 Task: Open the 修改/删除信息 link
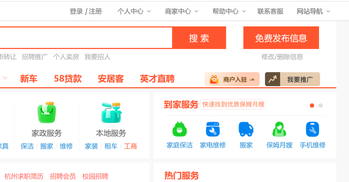click(282, 57)
